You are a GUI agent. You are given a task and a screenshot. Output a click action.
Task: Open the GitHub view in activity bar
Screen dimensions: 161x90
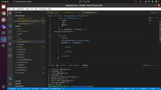[10, 44]
